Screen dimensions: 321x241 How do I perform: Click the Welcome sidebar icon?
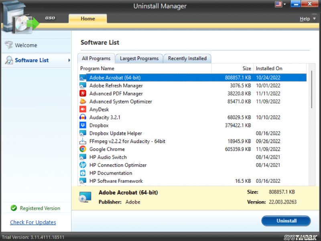pos(9,45)
